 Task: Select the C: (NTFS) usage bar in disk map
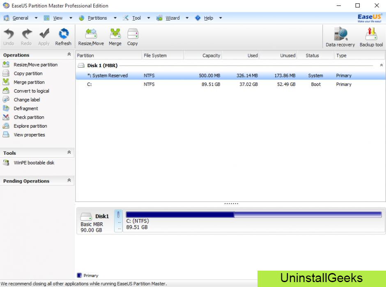click(x=254, y=215)
